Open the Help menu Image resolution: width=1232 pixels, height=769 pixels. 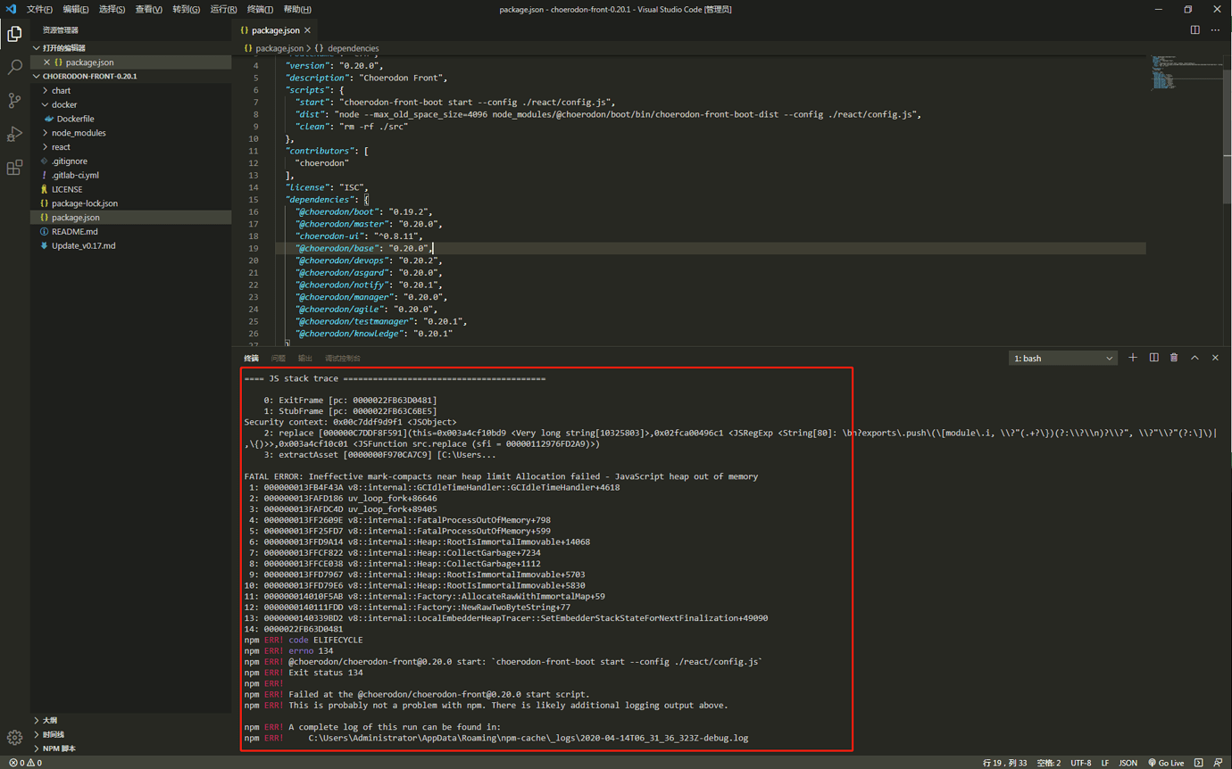[297, 9]
